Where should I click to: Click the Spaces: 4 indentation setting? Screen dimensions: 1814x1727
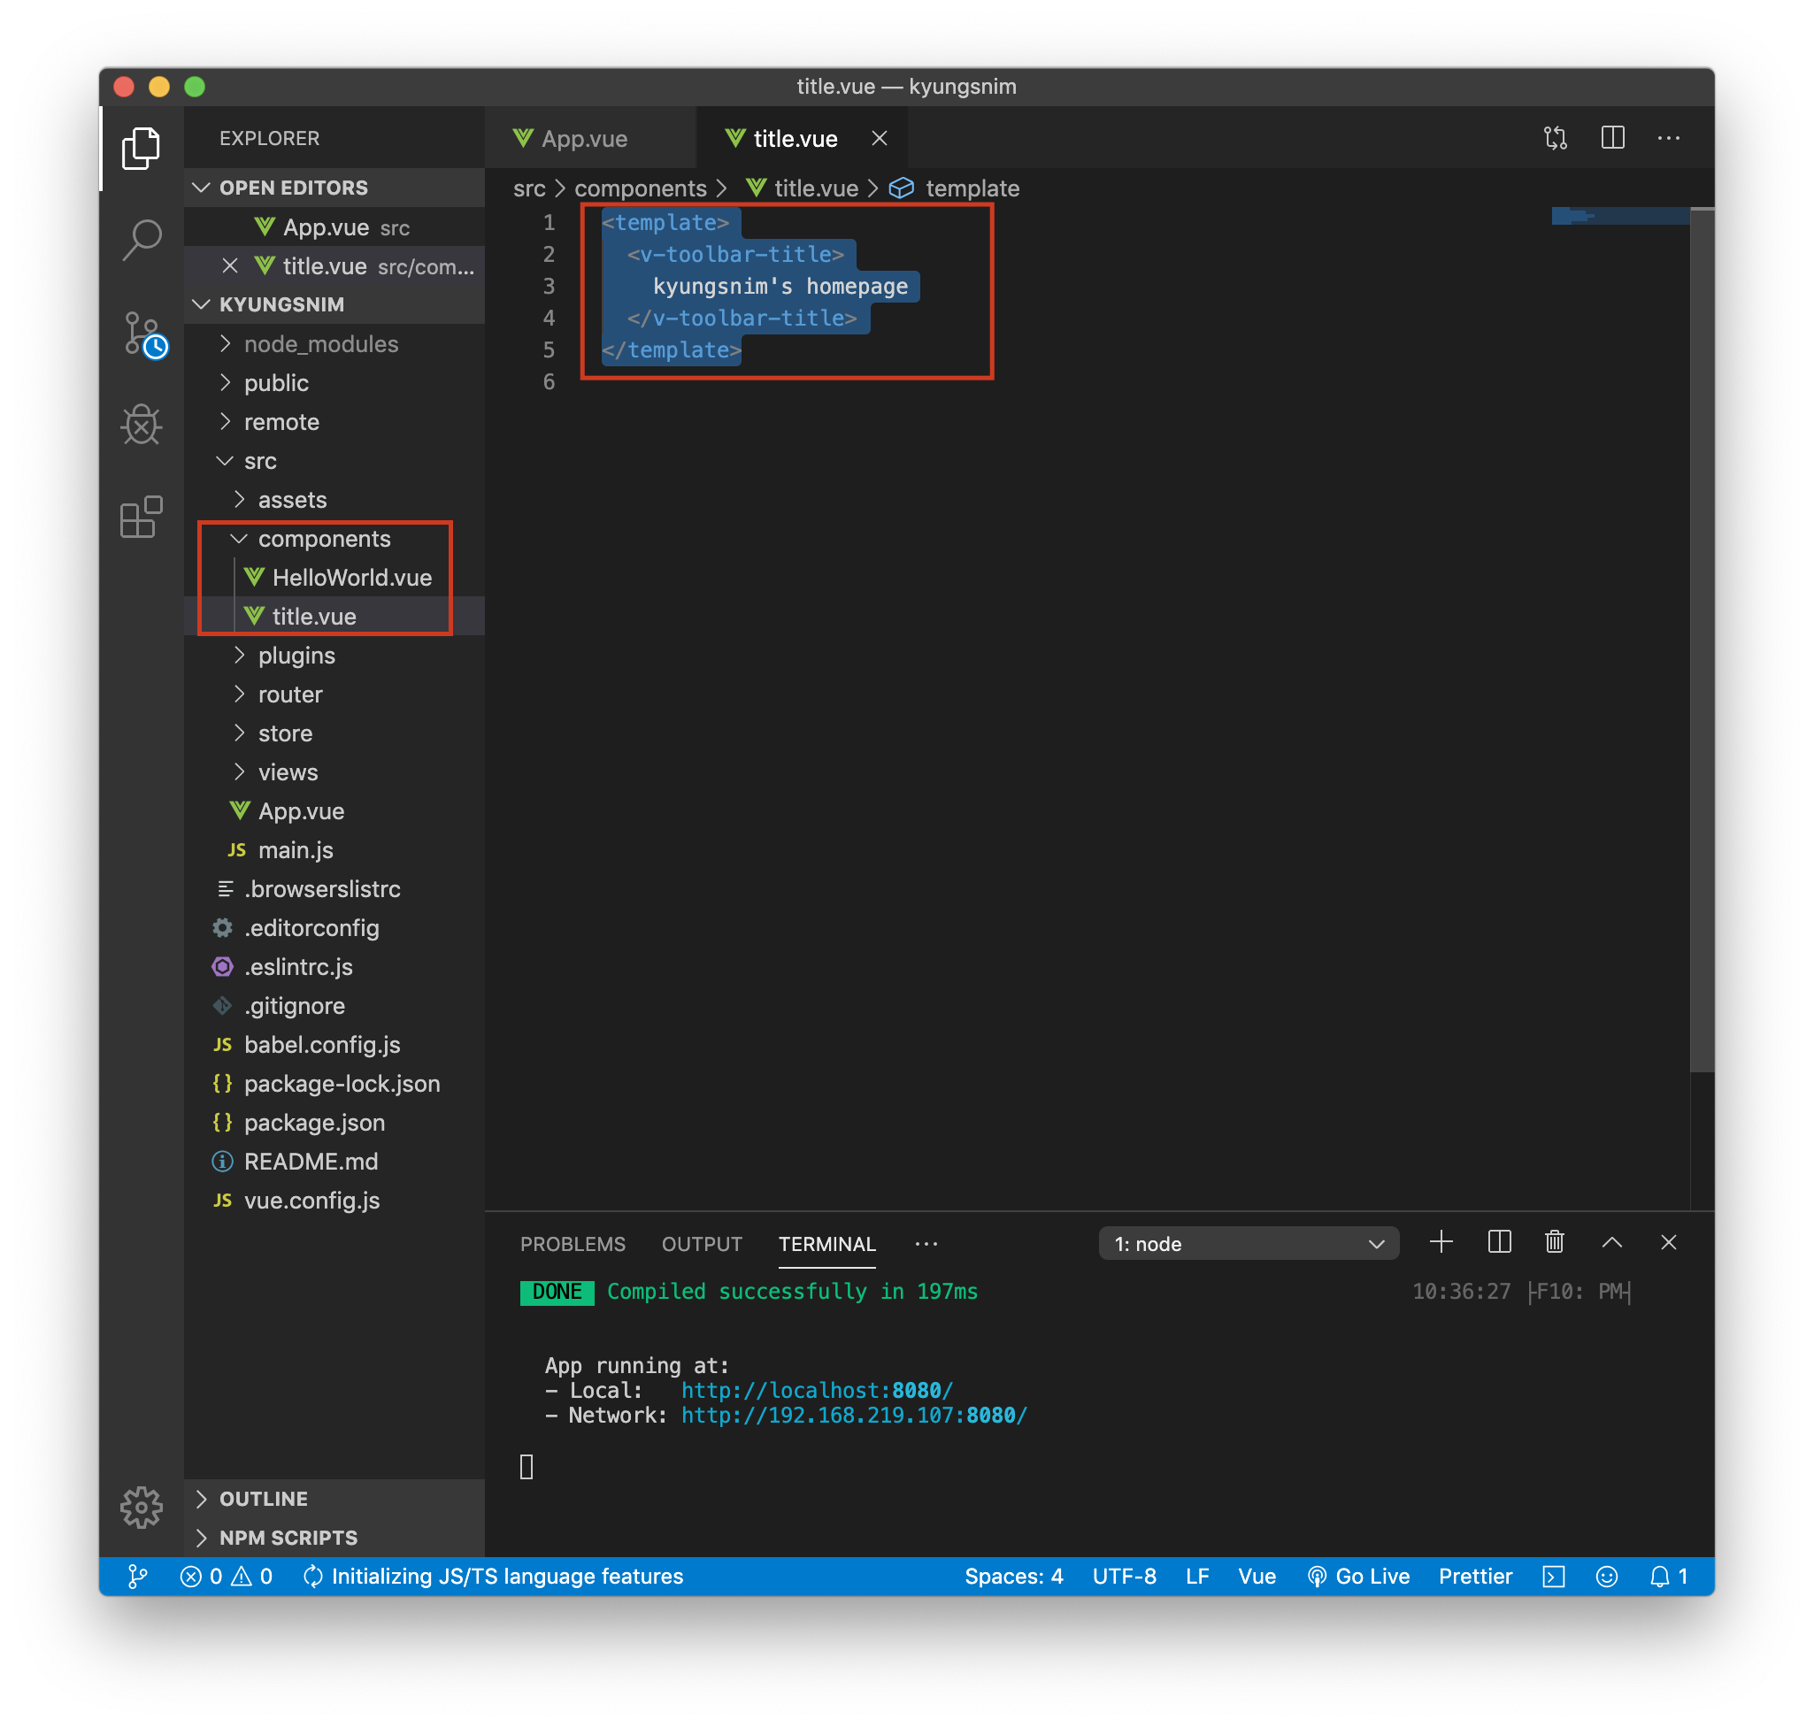(1013, 1576)
